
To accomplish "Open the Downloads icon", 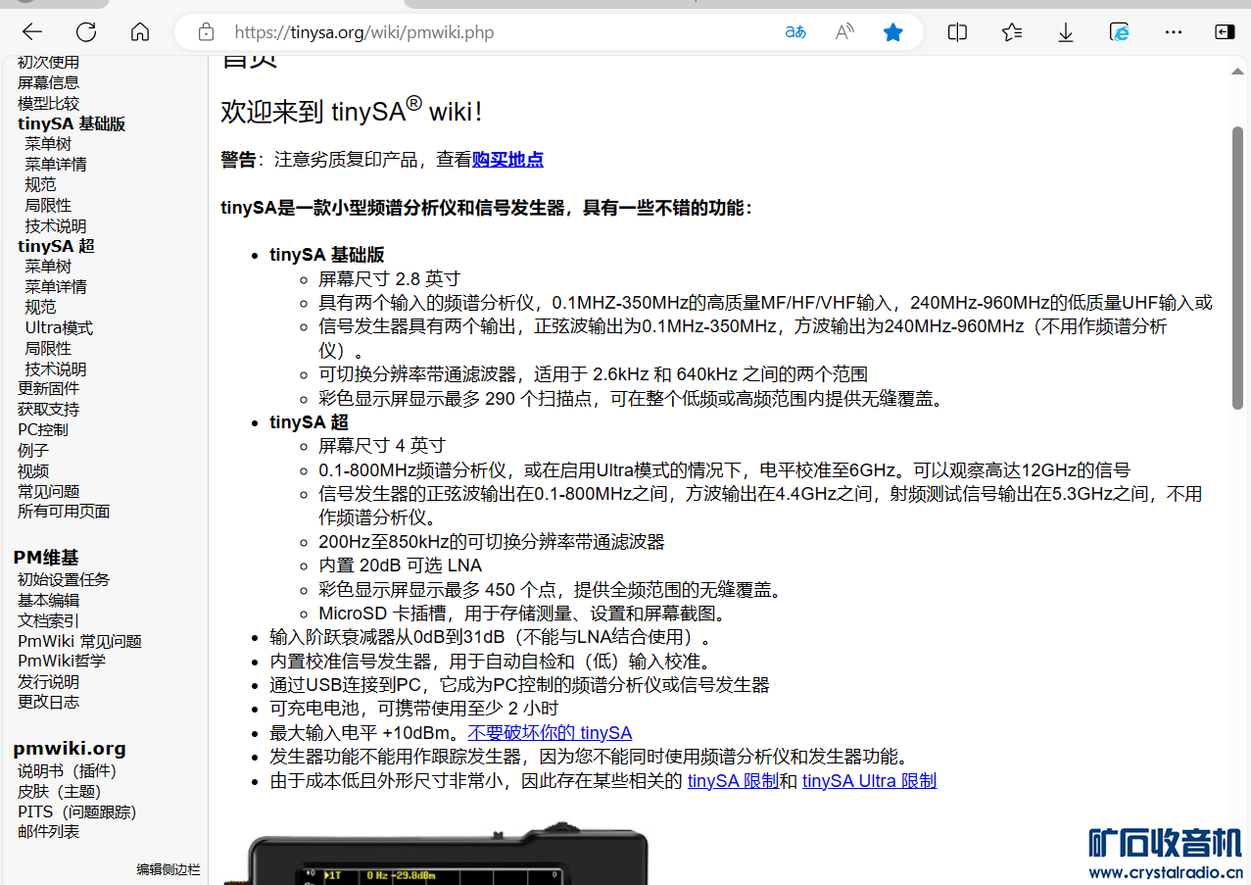I will [1066, 32].
